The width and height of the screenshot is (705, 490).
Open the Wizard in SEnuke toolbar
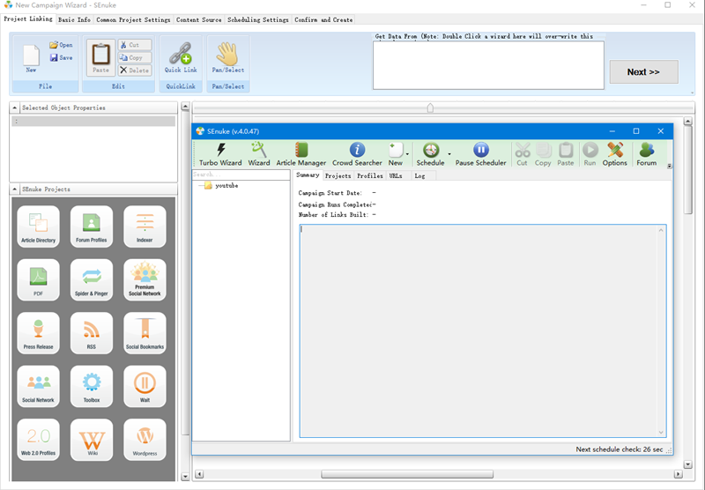pyautogui.click(x=259, y=154)
